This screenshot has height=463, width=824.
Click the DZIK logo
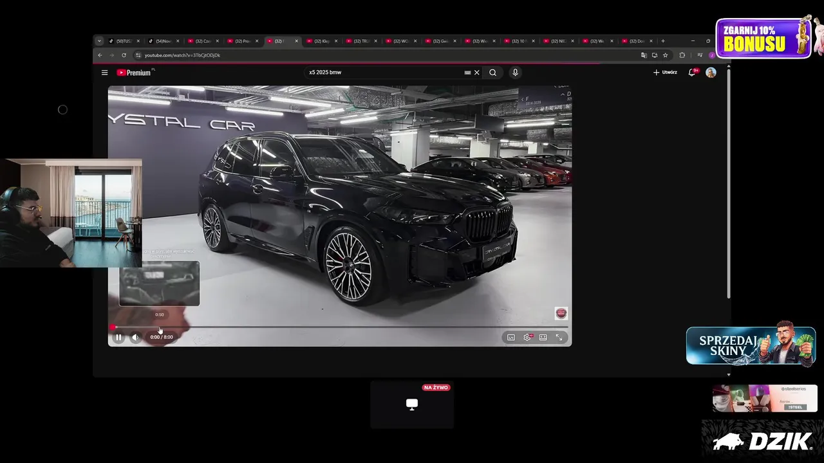click(x=762, y=441)
